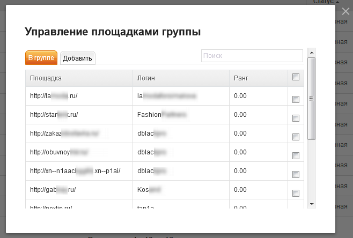Switch to the "В группе" tab
This screenshot has width=353, height=238.
coord(41,58)
